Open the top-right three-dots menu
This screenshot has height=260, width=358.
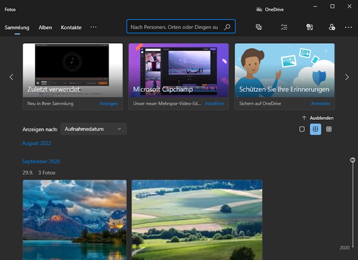(x=348, y=27)
